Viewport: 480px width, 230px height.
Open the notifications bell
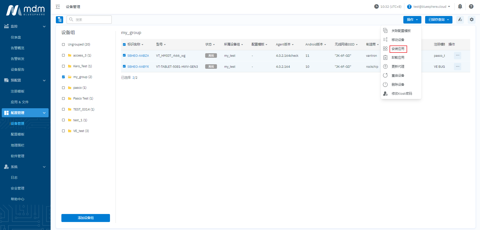[x=460, y=6]
